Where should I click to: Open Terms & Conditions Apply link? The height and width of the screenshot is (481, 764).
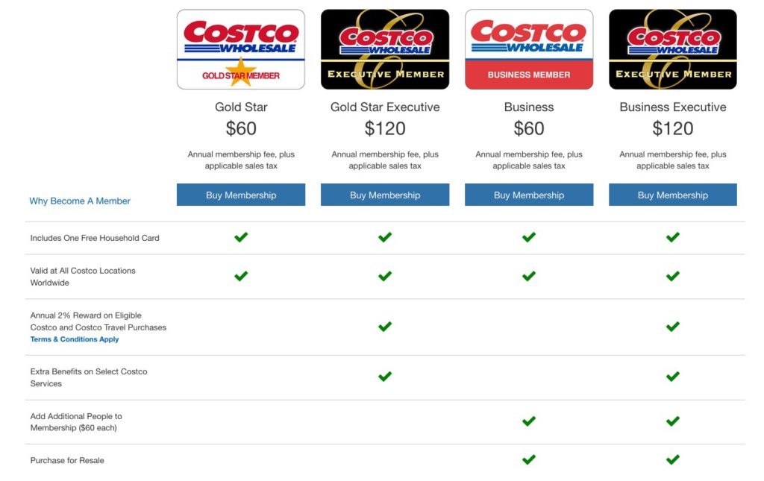pyautogui.click(x=75, y=339)
